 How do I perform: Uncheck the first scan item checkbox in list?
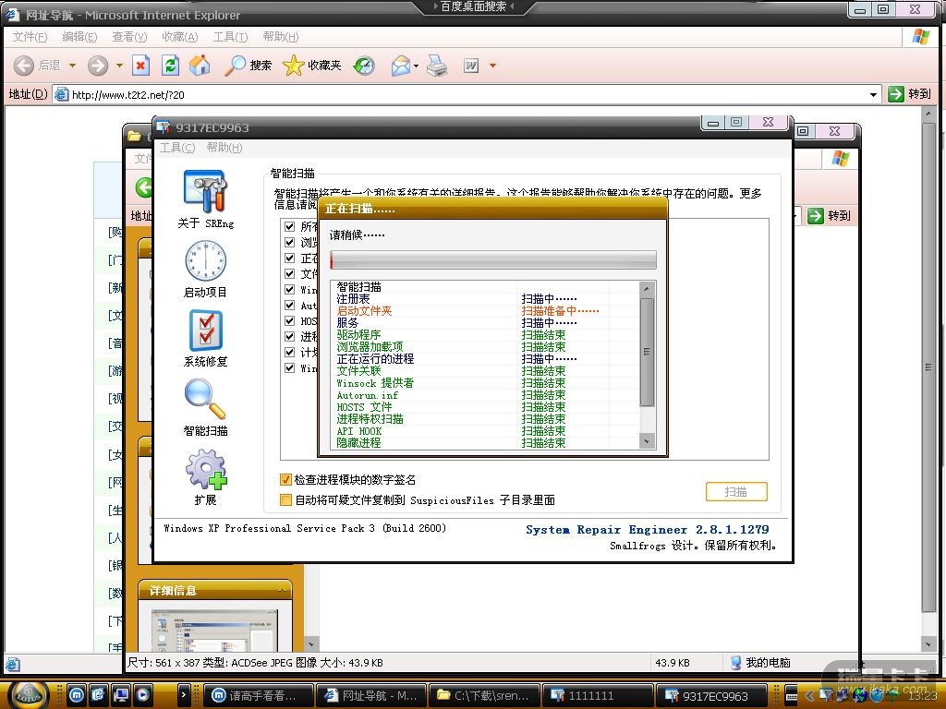(x=290, y=227)
